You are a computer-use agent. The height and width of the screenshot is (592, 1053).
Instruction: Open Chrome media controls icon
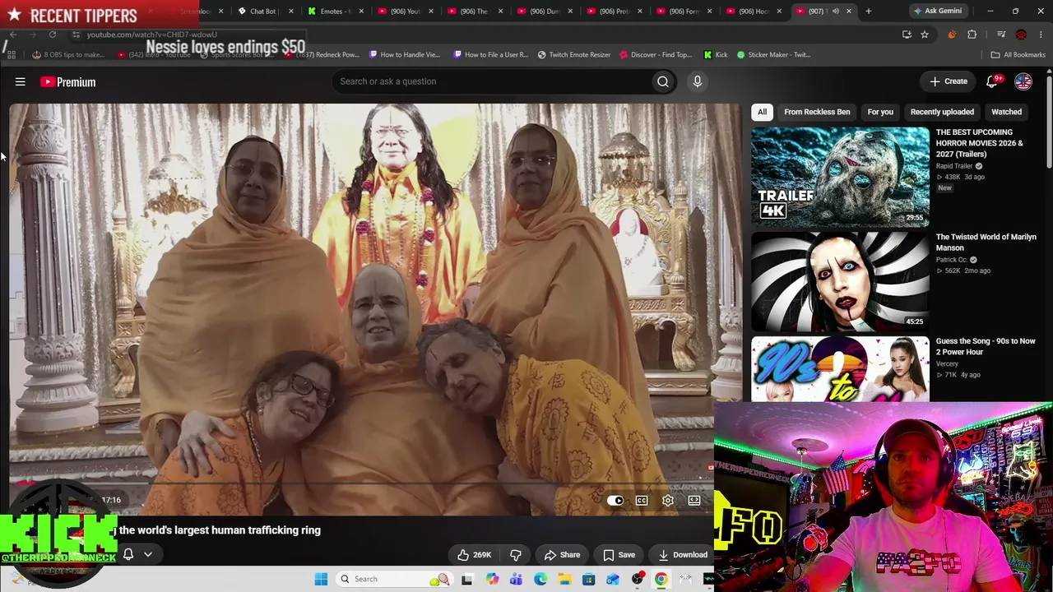1001,35
